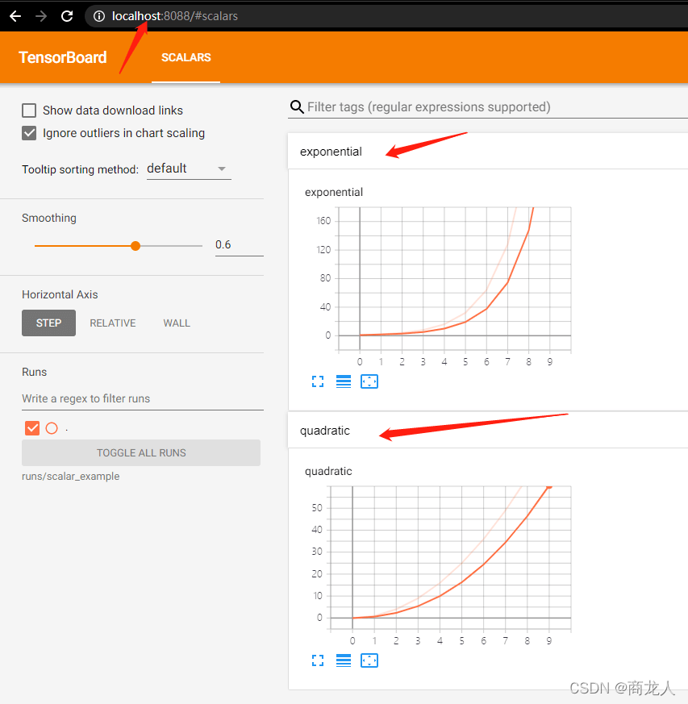Uncheck Ignore outliers in chart scaling
This screenshot has width=688, height=704.
(29, 133)
